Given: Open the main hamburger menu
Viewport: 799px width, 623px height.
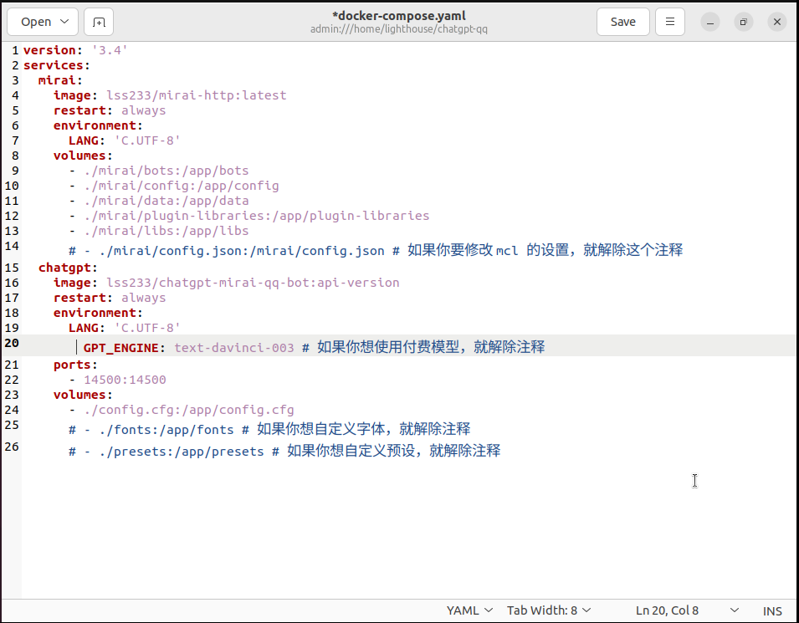Looking at the screenshot, I should point(669,22).
